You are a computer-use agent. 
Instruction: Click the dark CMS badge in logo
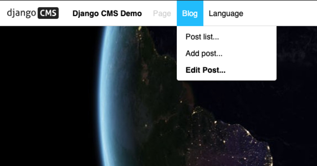point(48,13)
